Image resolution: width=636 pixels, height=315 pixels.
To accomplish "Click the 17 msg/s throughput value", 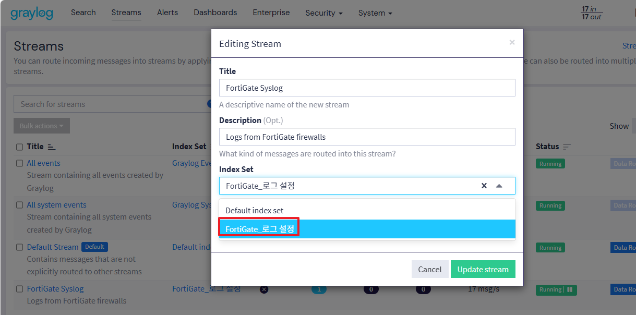I will [483, 289].
